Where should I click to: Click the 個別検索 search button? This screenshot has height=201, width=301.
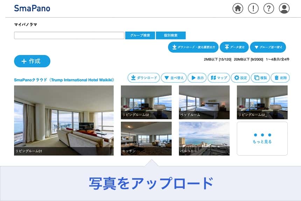171,35
